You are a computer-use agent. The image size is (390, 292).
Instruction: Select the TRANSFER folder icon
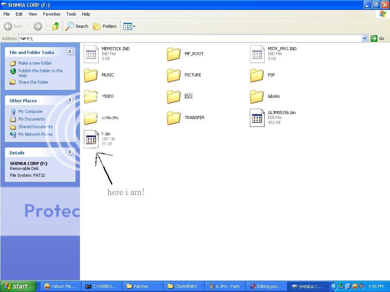coord(174,118)
